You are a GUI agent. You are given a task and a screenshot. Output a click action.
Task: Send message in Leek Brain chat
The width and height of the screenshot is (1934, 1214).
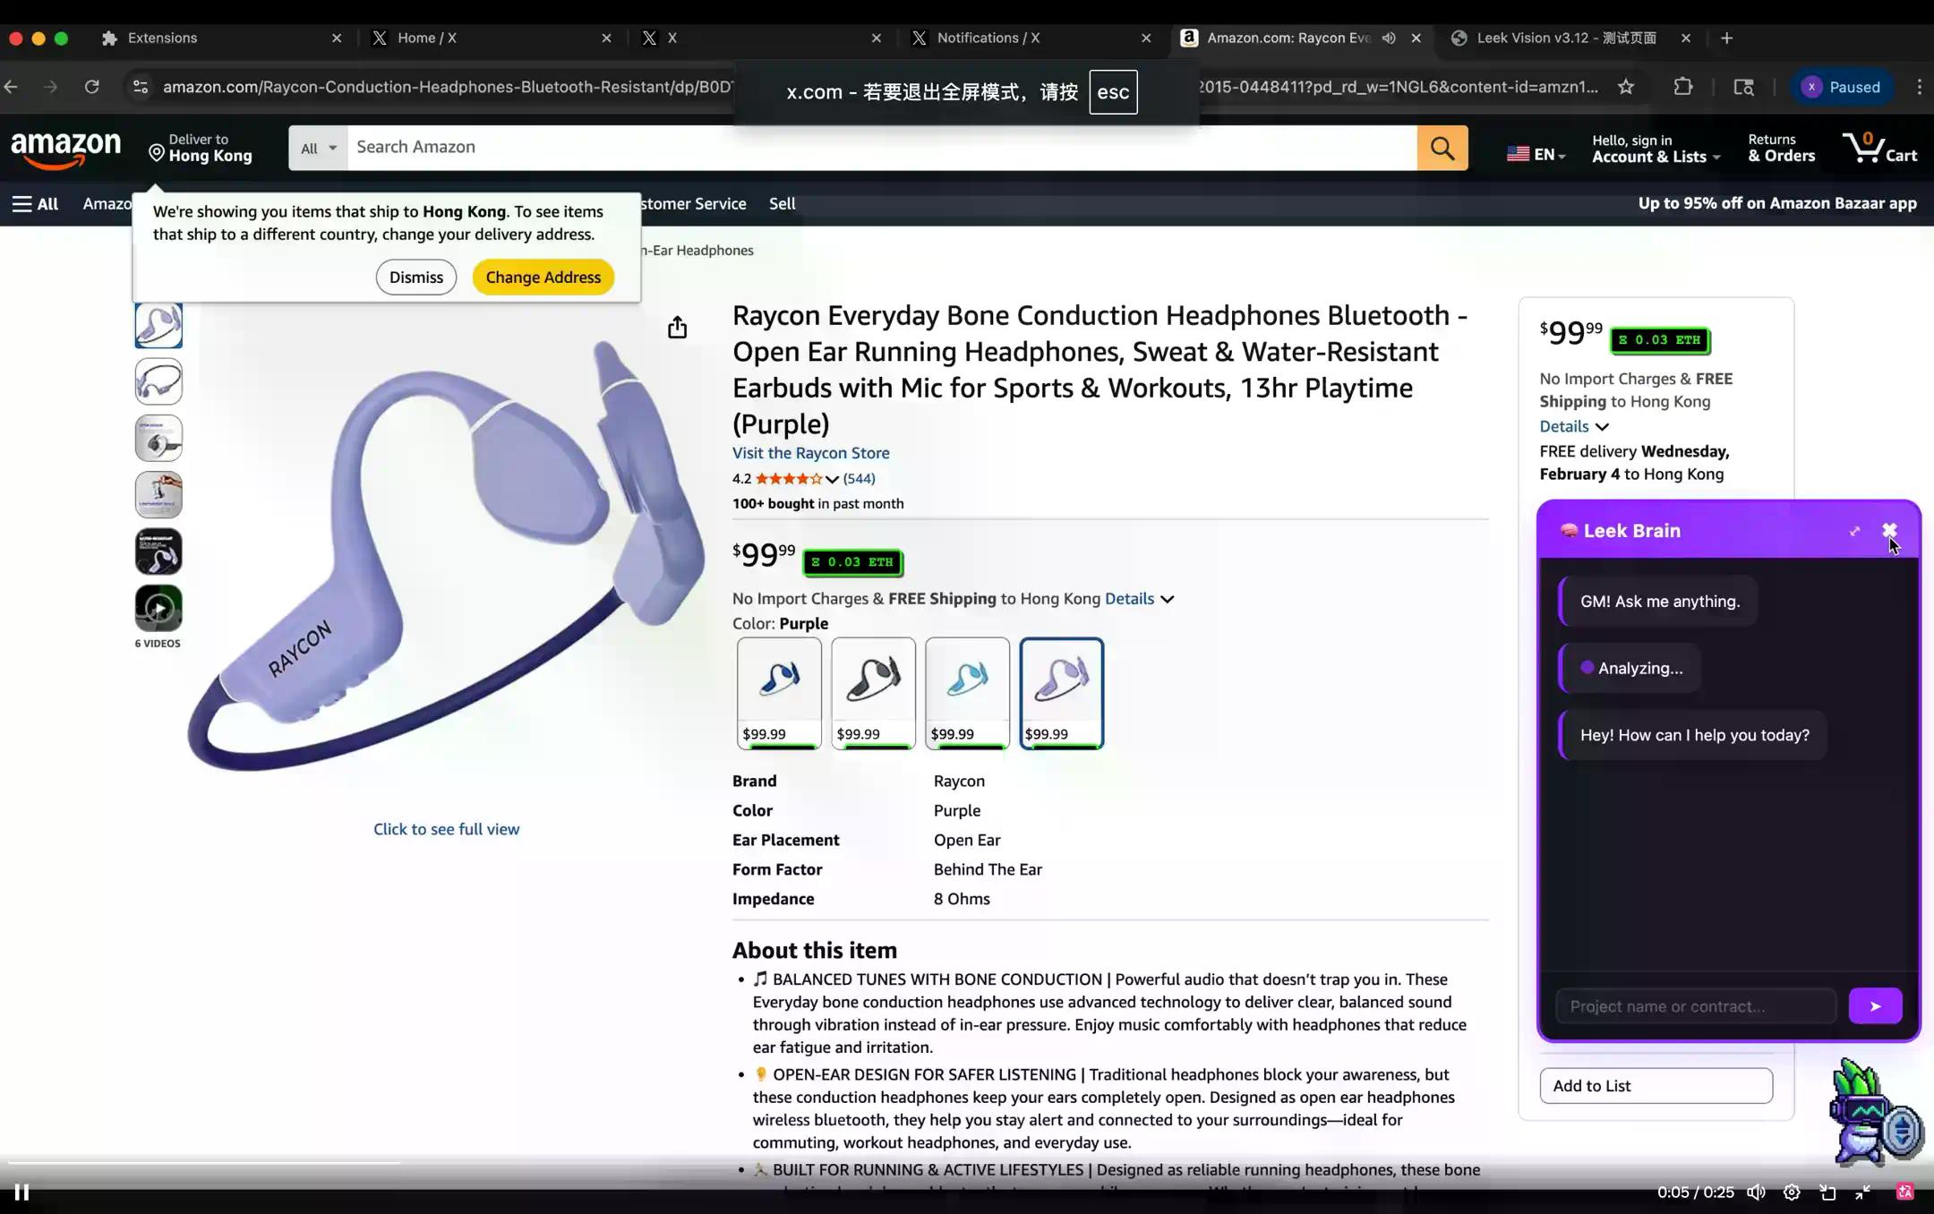(x=1874, y=1006)
